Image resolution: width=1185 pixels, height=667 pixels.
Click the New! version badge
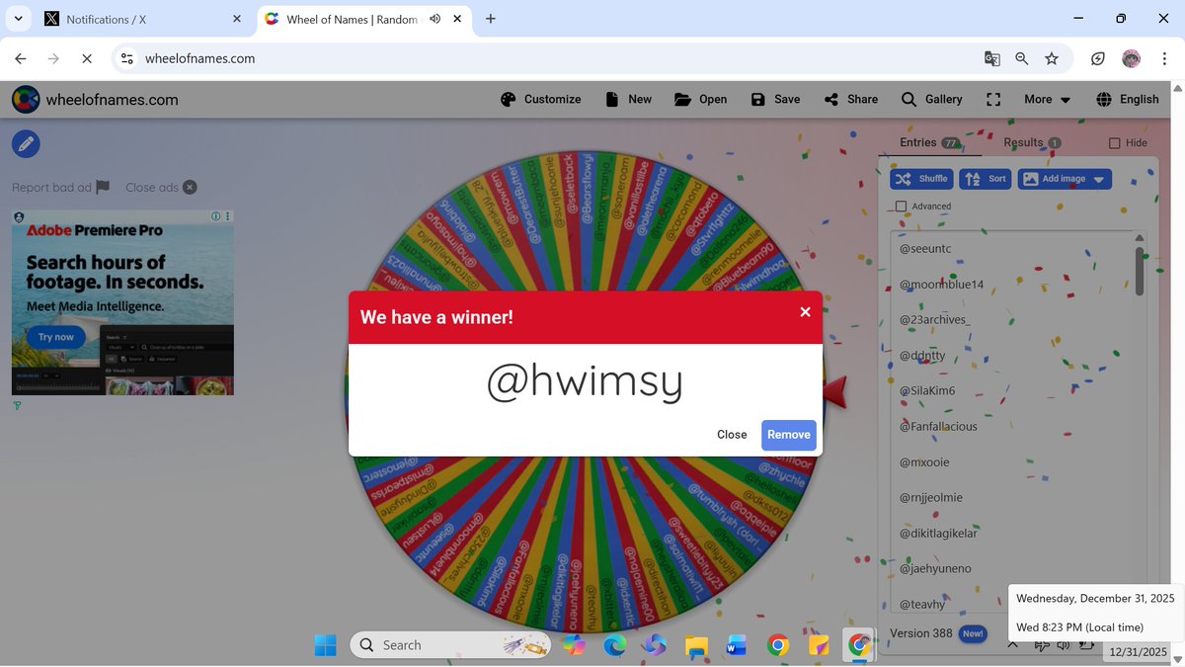click(x=973, y=633)
